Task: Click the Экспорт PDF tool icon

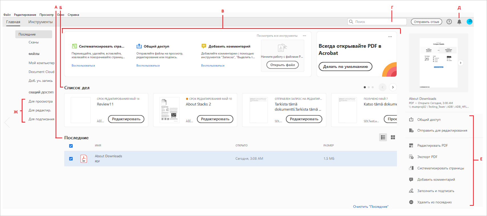Action: coord(411,157)
